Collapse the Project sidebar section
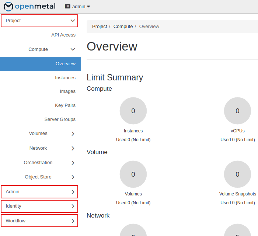 click(x=39, y=21)
